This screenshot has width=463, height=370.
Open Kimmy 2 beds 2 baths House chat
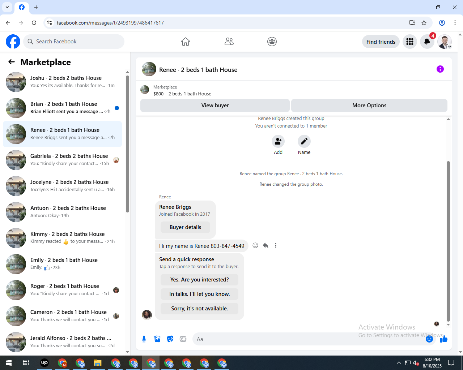(x=62, y=238)
